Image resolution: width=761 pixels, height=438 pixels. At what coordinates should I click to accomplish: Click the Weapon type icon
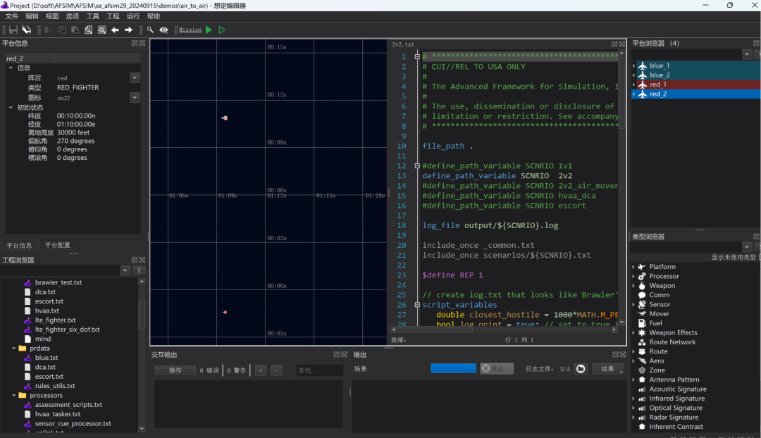[642, 286]
